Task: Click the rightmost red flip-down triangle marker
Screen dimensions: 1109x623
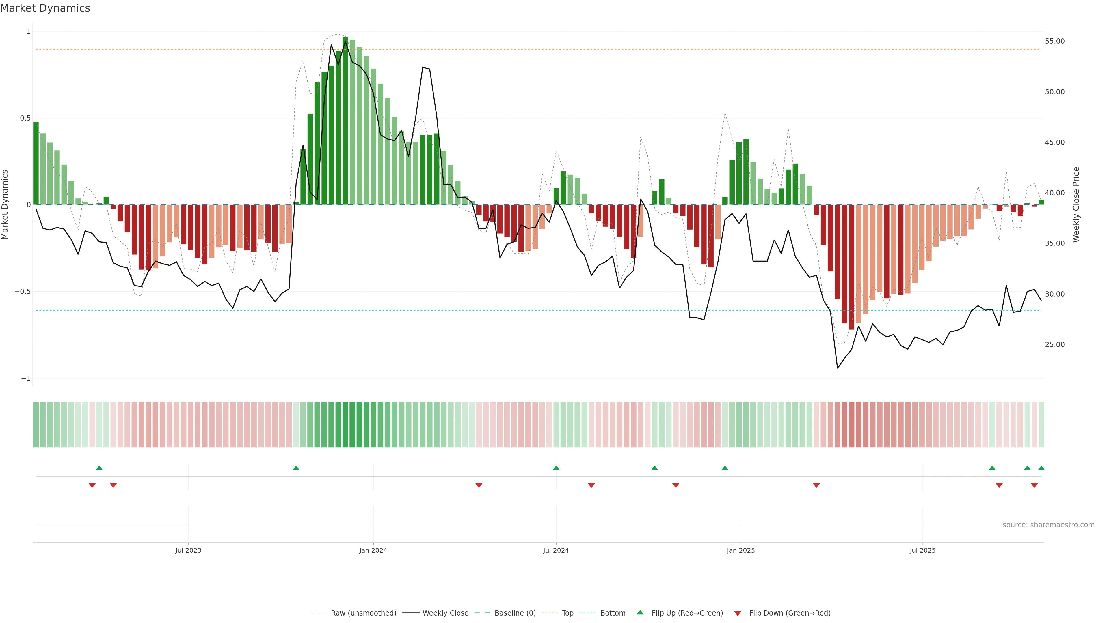Action: [x=1034, y=485]
